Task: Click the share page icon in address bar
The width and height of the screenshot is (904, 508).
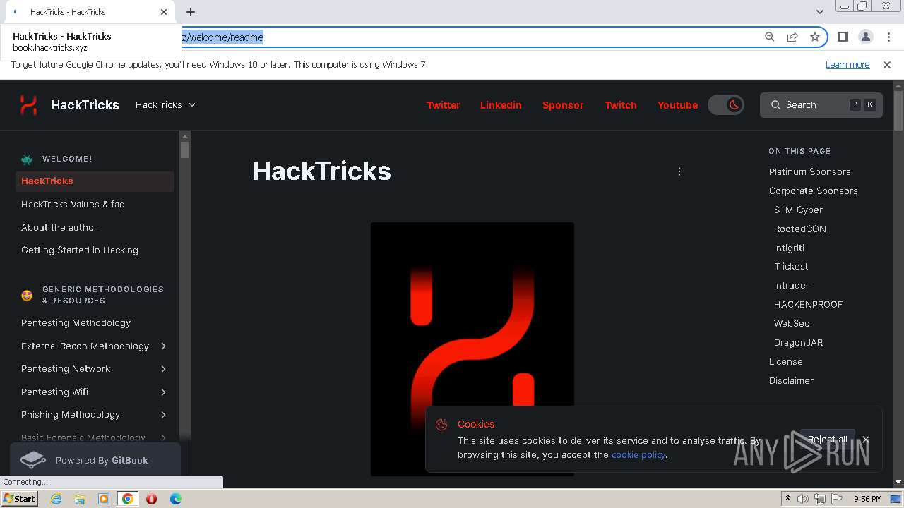Action: point(792,37)
